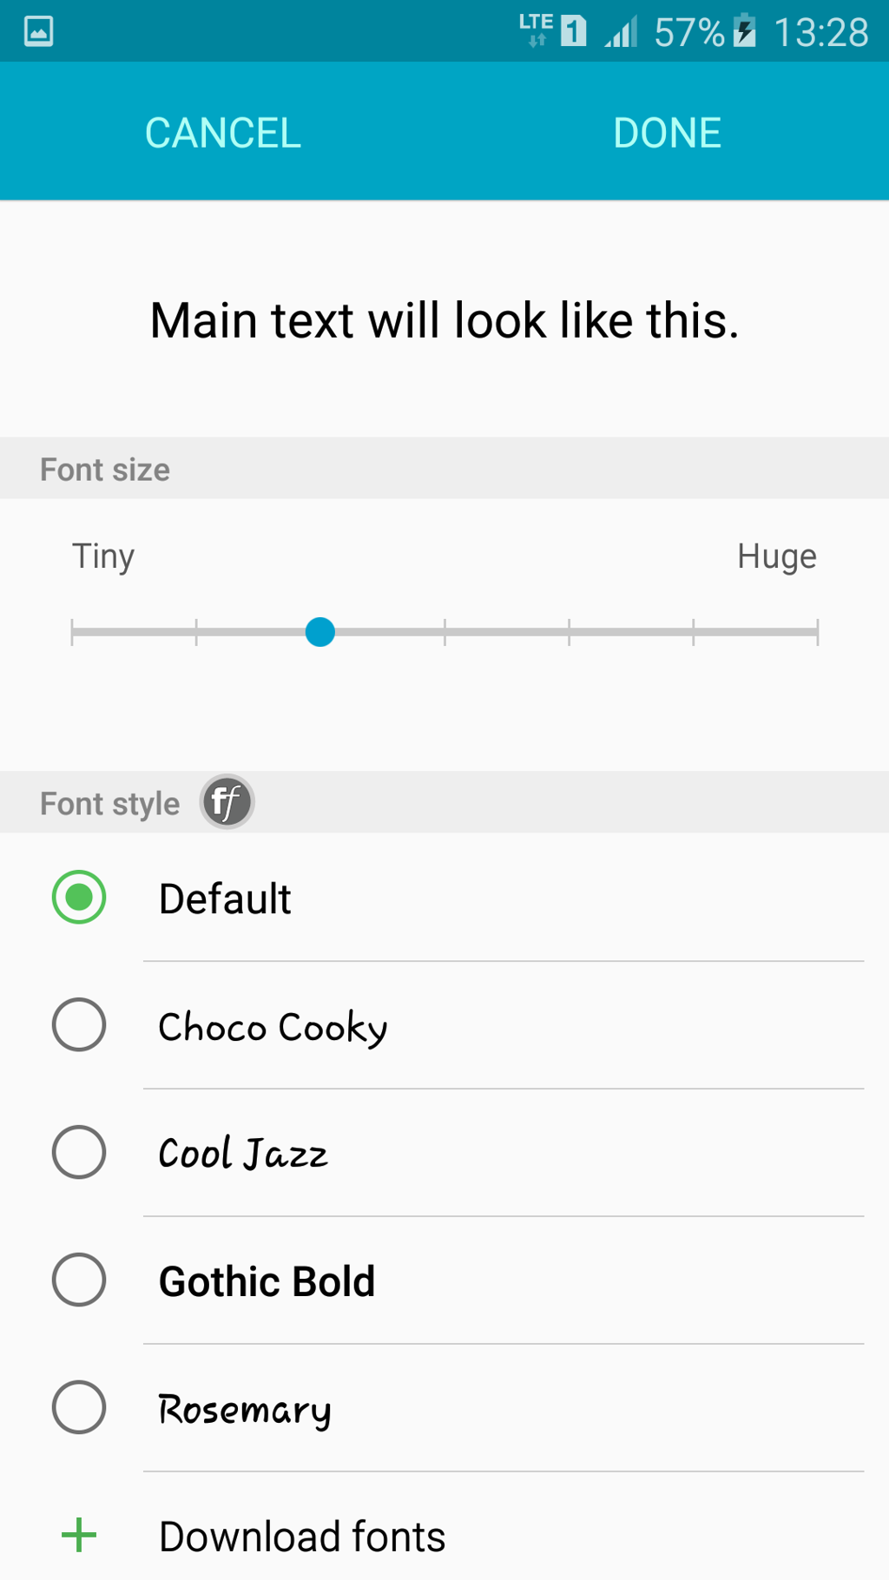889x1580 pixels.
Task: Tap the 13:28 clock in status bar
Action: pos(820,33)
